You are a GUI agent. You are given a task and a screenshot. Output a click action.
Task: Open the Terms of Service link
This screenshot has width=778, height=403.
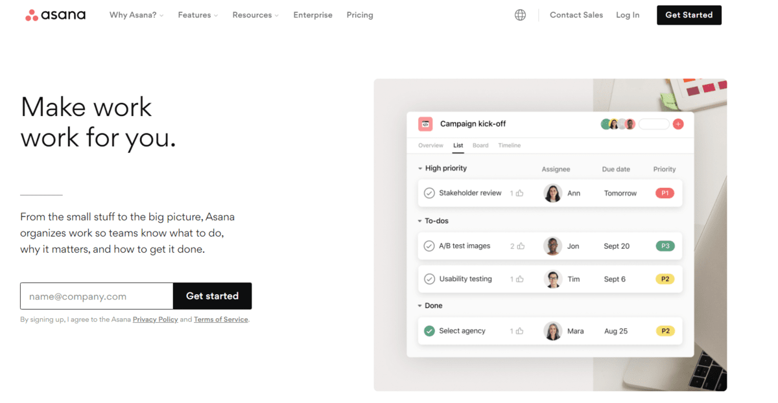click(x=221, y=319)
